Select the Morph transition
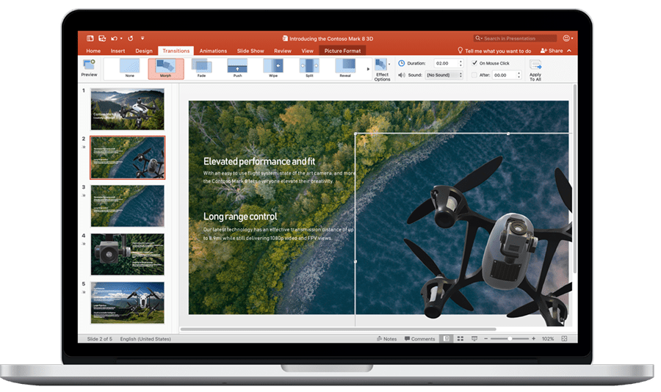The height and width of the screenshot is (392, 661). click(x=166, y=68)
